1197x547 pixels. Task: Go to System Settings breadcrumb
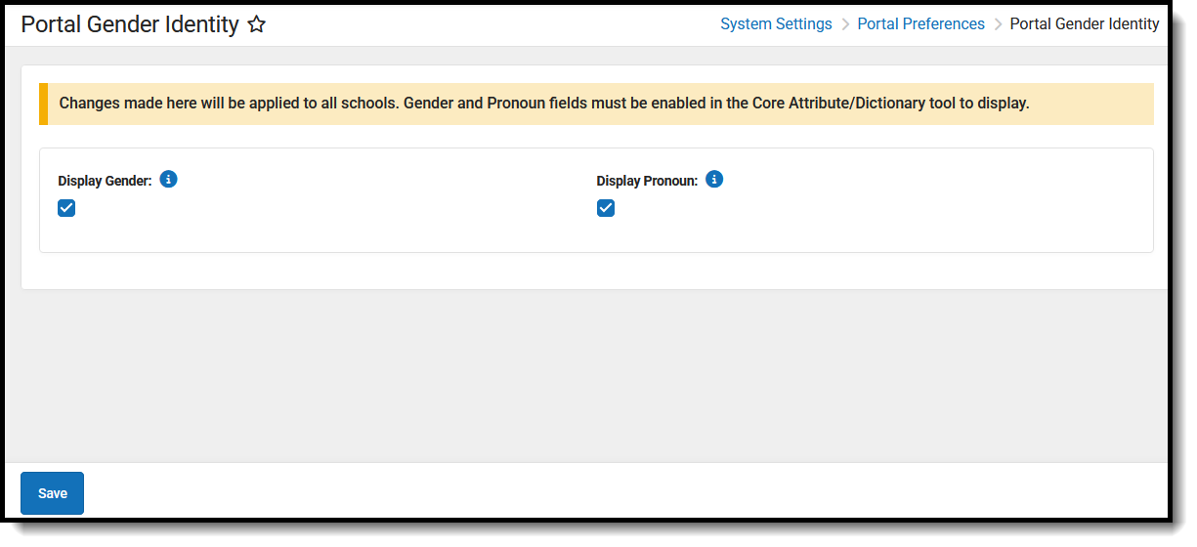776,24
